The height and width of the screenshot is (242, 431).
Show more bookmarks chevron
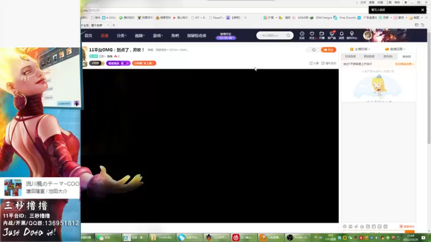245,18
